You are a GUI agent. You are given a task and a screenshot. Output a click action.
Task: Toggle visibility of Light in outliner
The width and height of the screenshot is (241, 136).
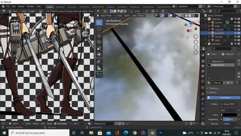[x=235, y=40]
